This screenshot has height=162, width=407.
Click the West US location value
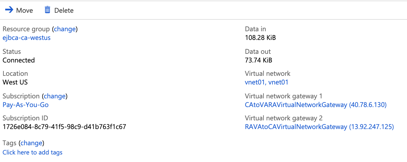tap(15, 82)
